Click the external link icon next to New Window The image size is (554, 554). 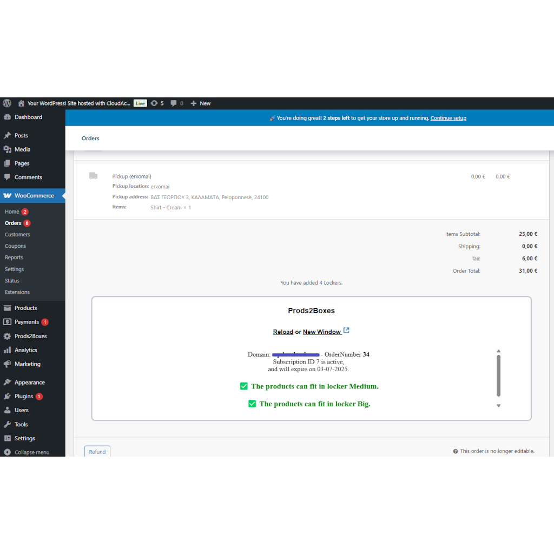tap(346, 331)
